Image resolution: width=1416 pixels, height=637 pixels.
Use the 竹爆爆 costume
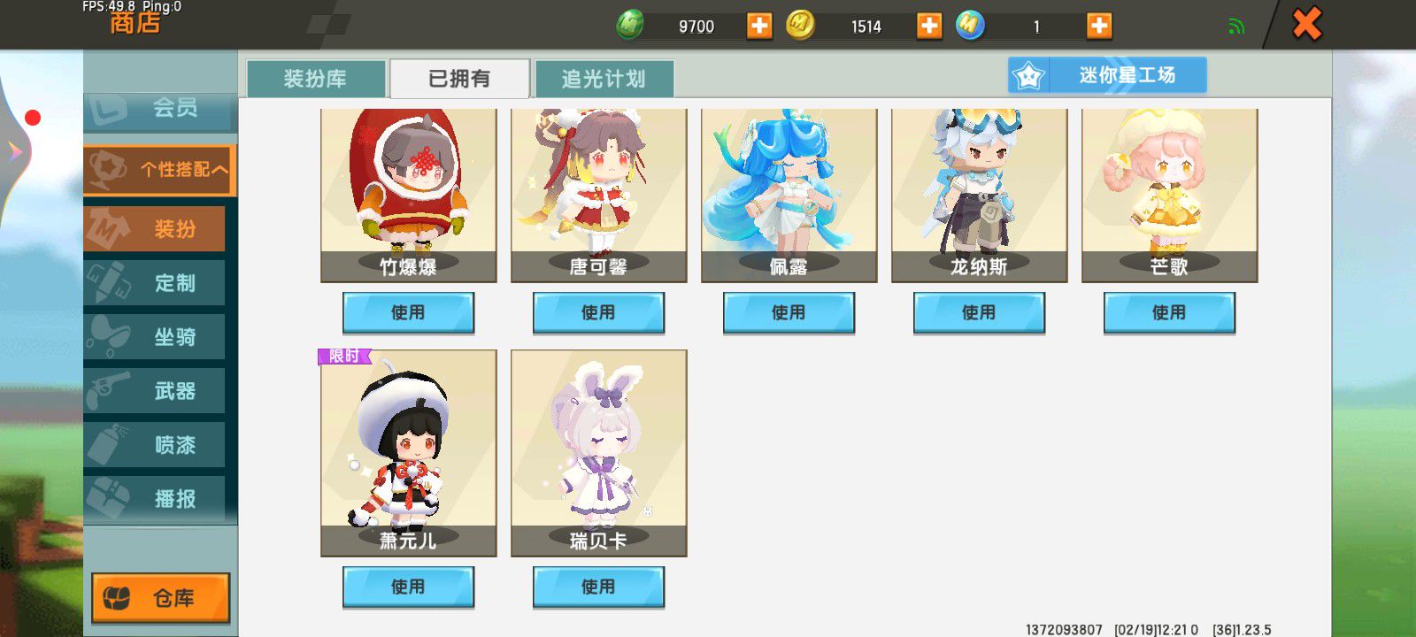coord(408,312)
